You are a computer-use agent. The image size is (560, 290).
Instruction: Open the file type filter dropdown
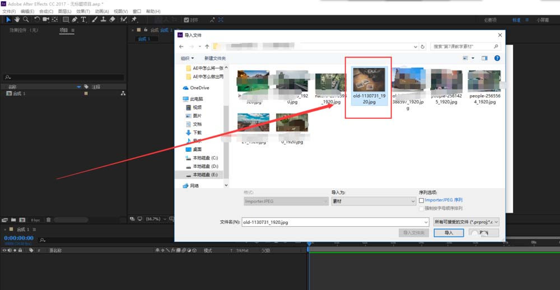(465, 222)
